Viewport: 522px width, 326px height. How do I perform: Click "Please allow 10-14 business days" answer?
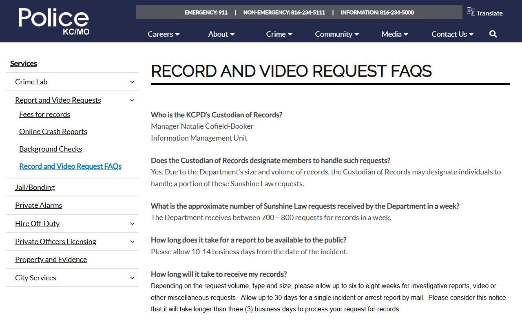point(249,252)
